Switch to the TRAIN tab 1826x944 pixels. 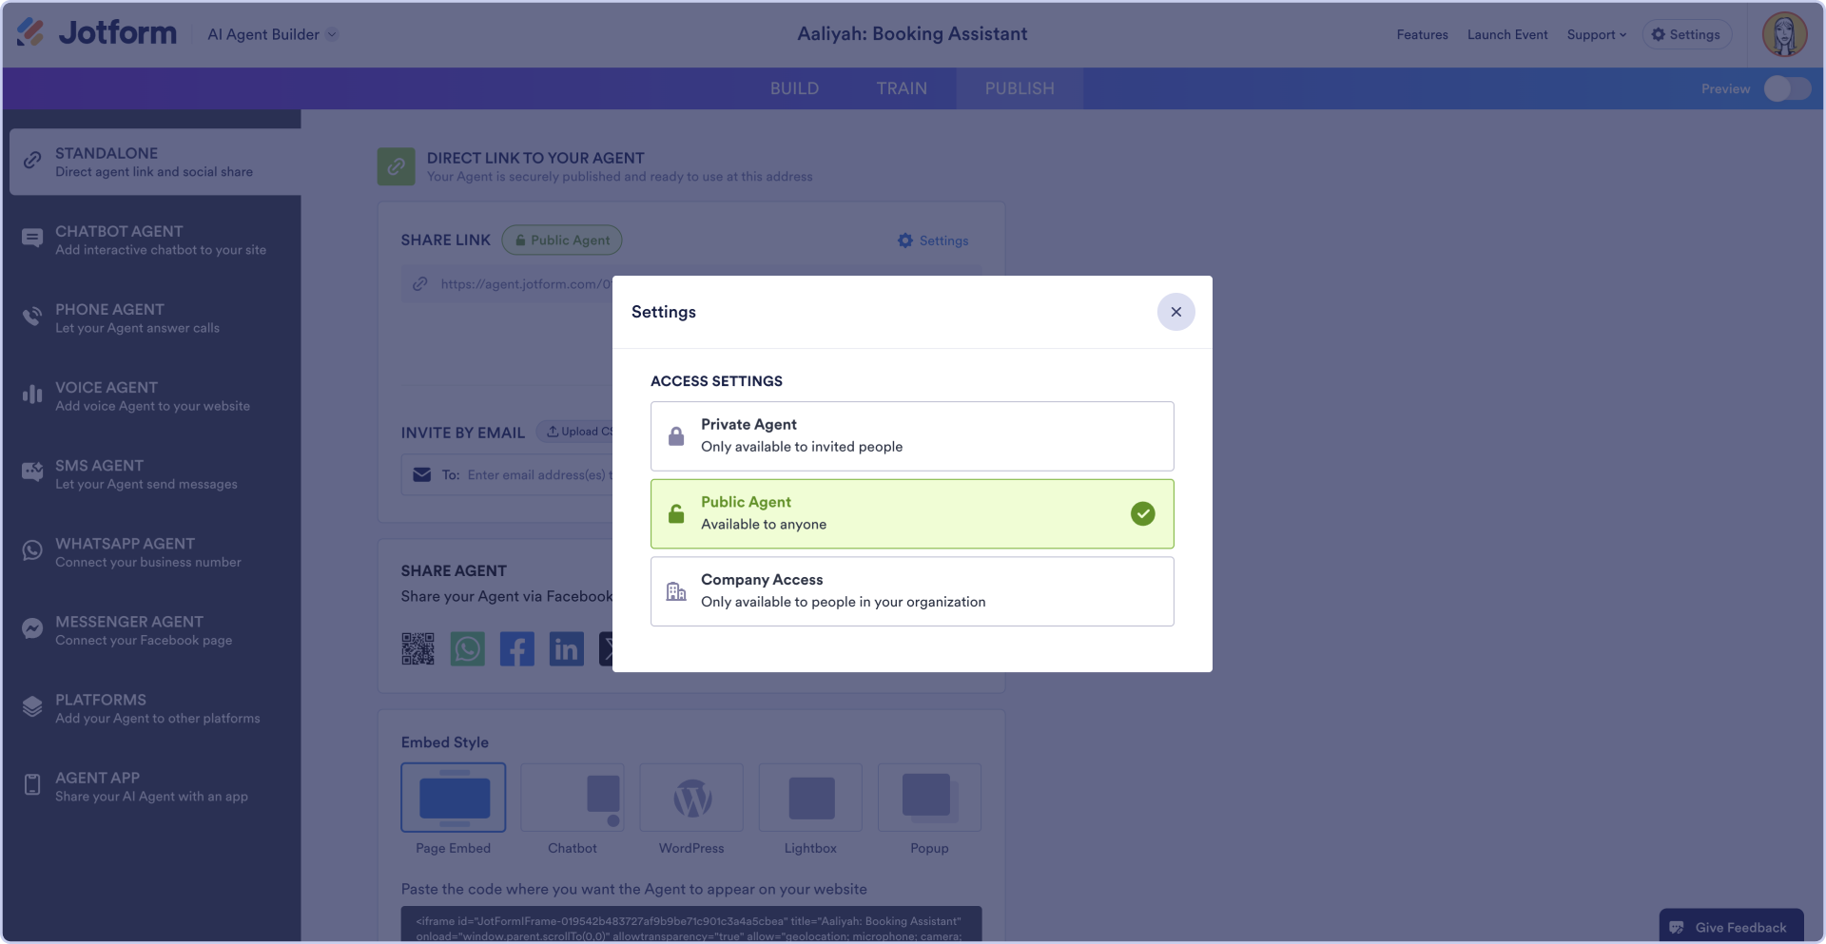coord(902,88)
